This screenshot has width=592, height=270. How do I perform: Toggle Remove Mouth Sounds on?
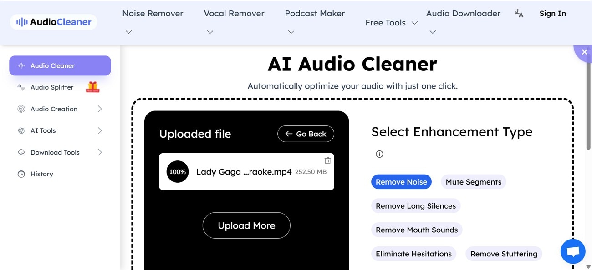click(x=416, y=230)
